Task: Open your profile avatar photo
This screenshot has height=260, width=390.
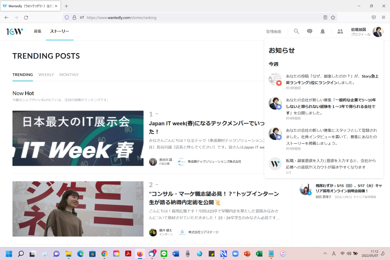Action: pos(377,32)
